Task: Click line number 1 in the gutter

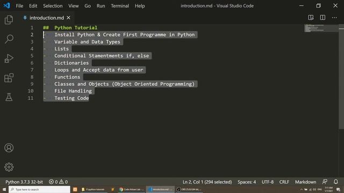Action: [32, 27]
